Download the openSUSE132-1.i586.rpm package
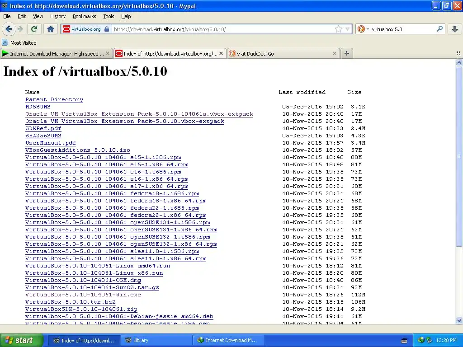463x347 pixels. 118,237
